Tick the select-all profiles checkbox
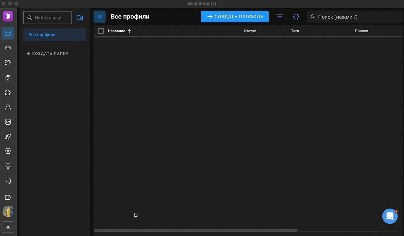This screenshot has height=236, width=404. 101,31
